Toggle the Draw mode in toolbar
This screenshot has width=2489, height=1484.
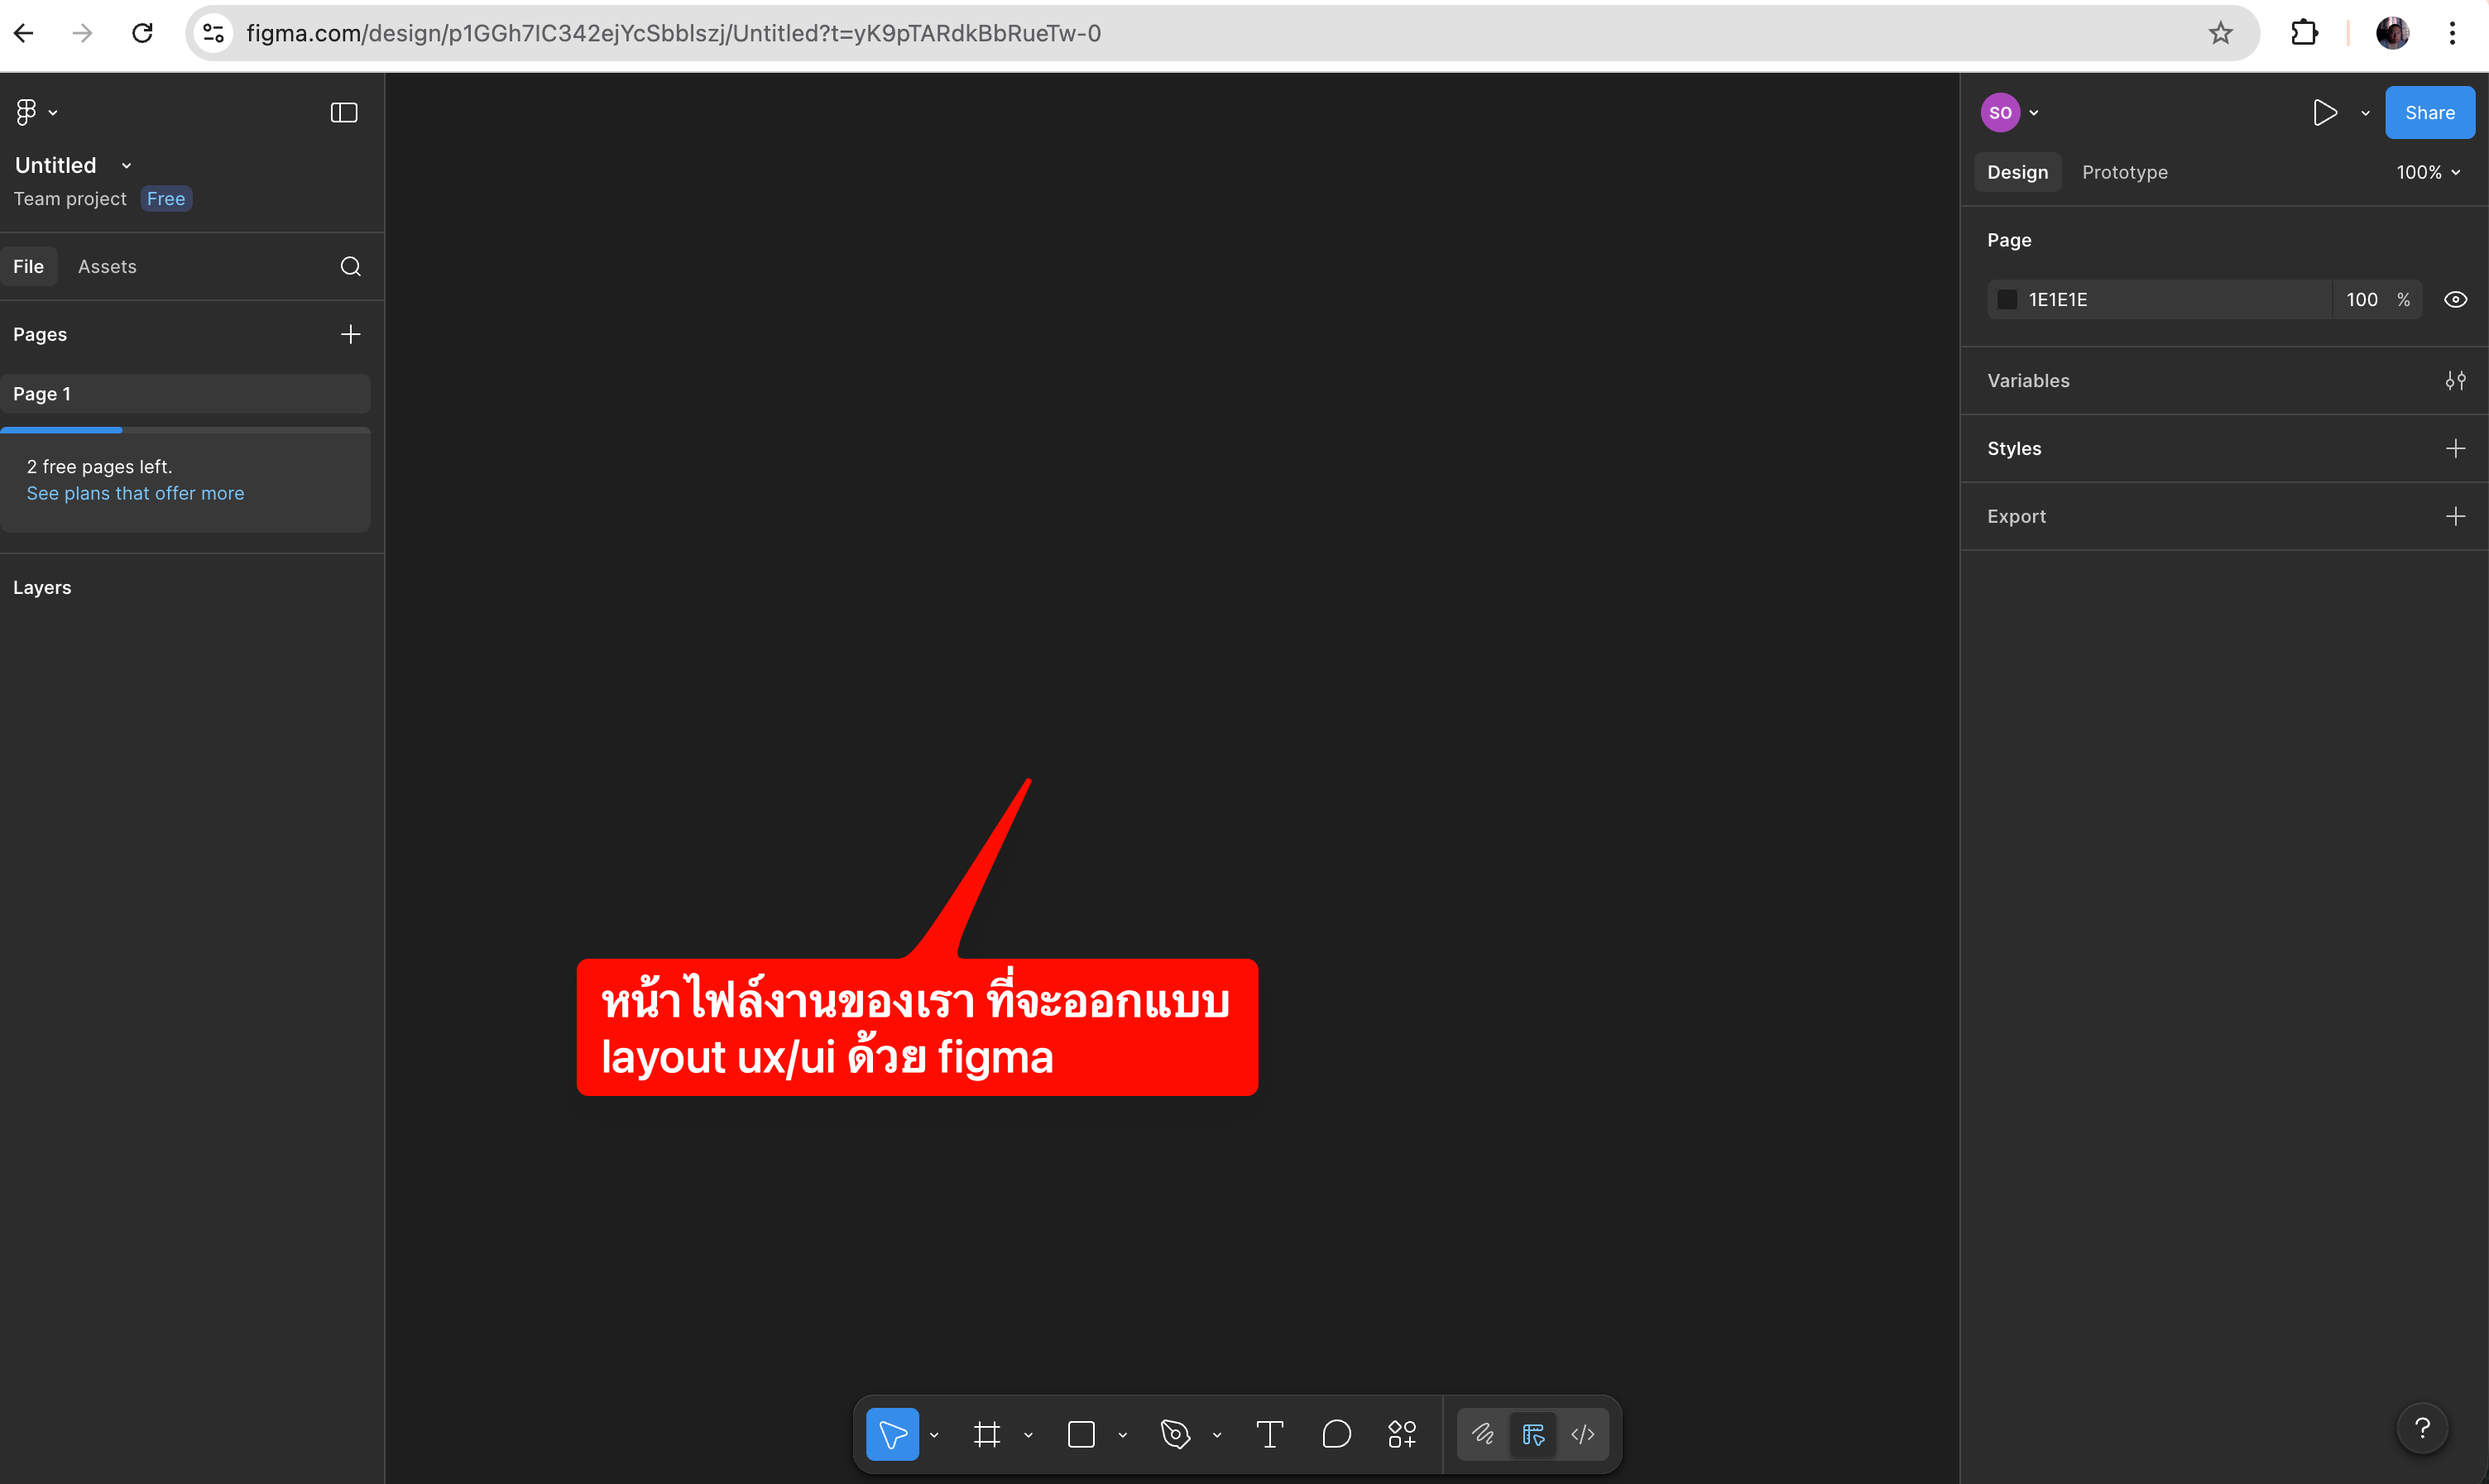tap(1482, 1434)
